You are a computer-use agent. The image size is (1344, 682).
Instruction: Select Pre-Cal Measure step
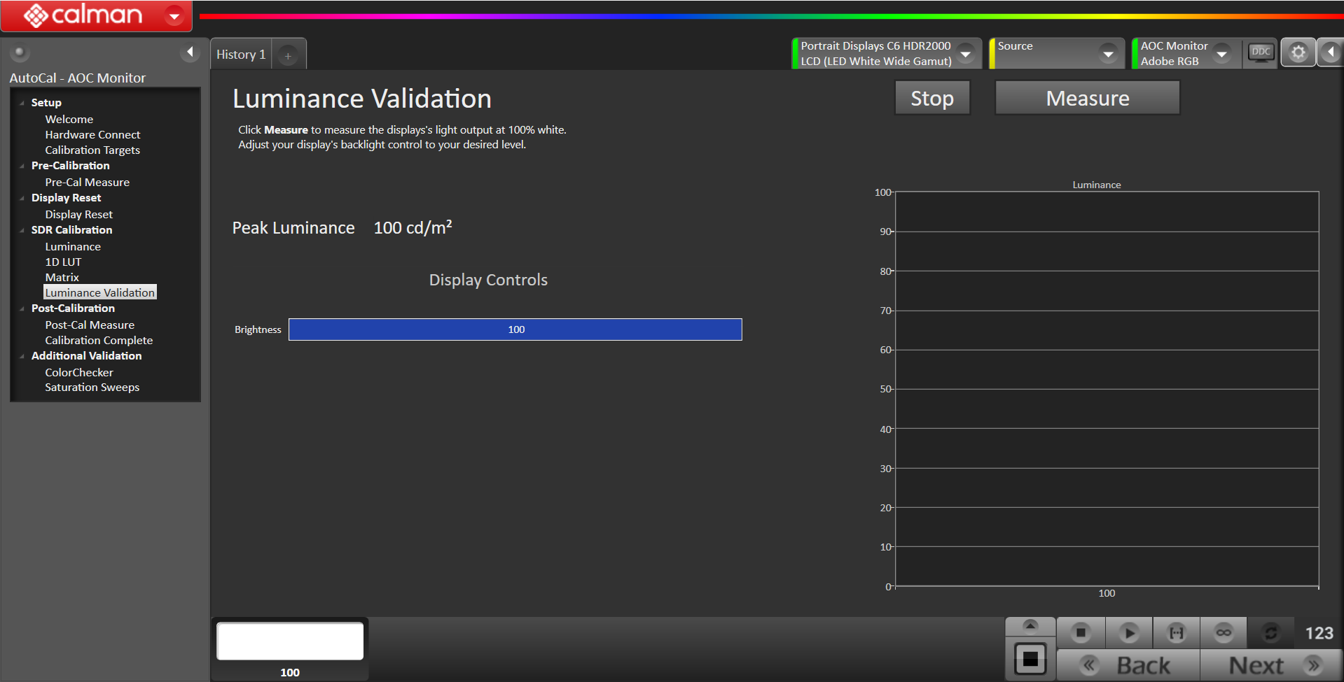point(87,183)
